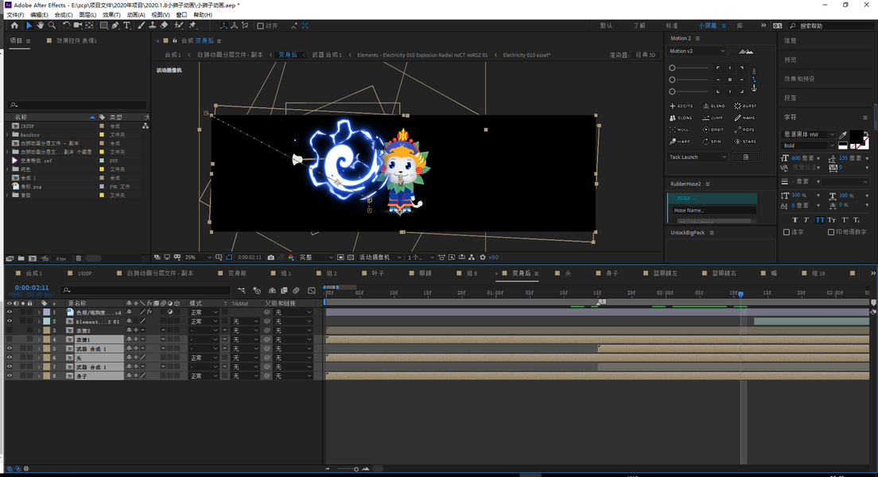Toggle All Caps TT text style

[x=820, y=220]
